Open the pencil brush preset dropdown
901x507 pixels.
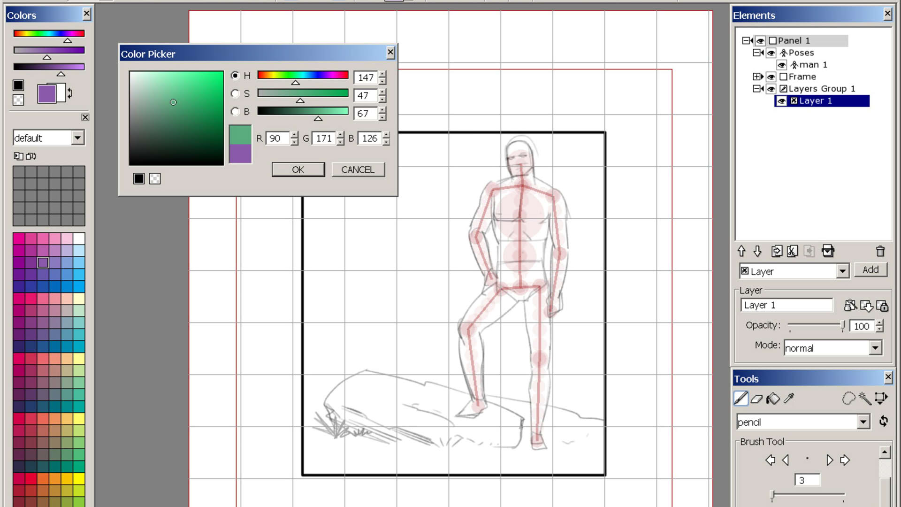(x=863, y=422)
